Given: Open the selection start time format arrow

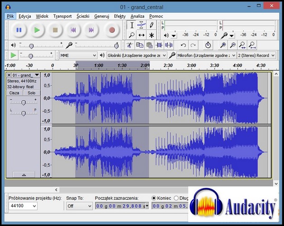Looking at the screenshot, I should pyautogui.click(x=147, y=206).
